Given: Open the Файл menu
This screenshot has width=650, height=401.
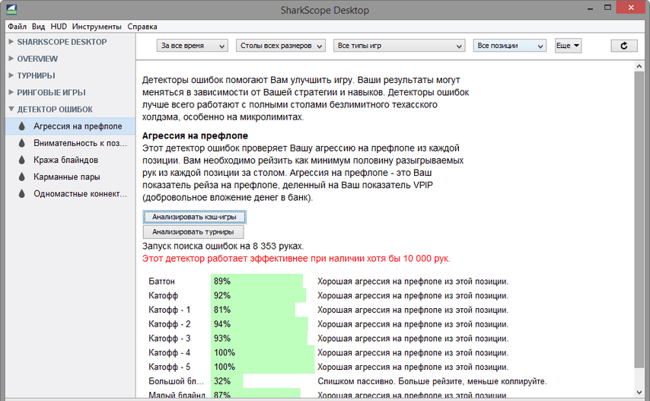Looking at the screenshot, I should 18,27.
